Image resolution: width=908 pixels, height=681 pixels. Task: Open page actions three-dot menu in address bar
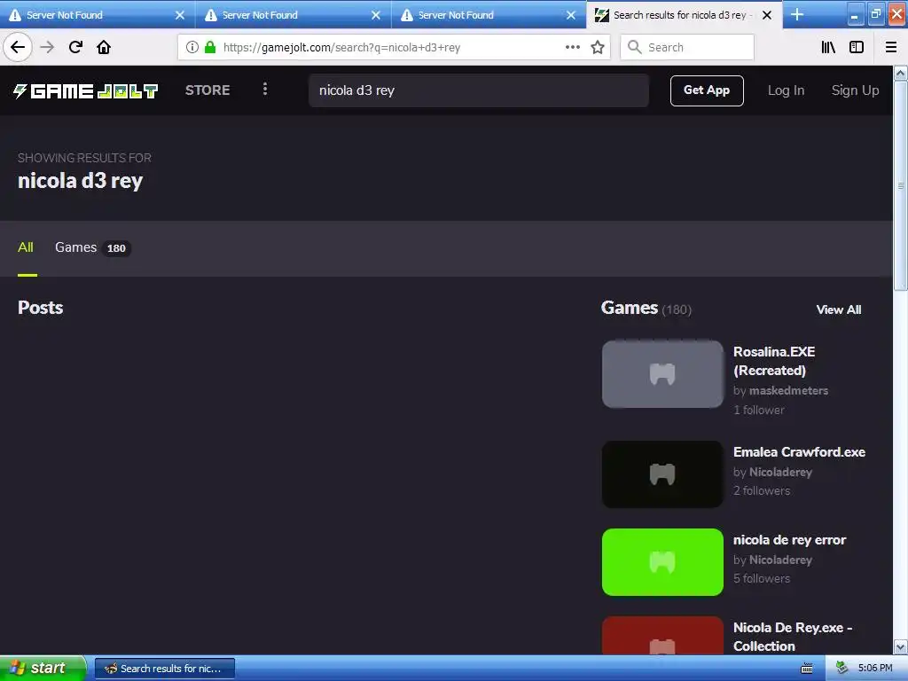(572, 47)
